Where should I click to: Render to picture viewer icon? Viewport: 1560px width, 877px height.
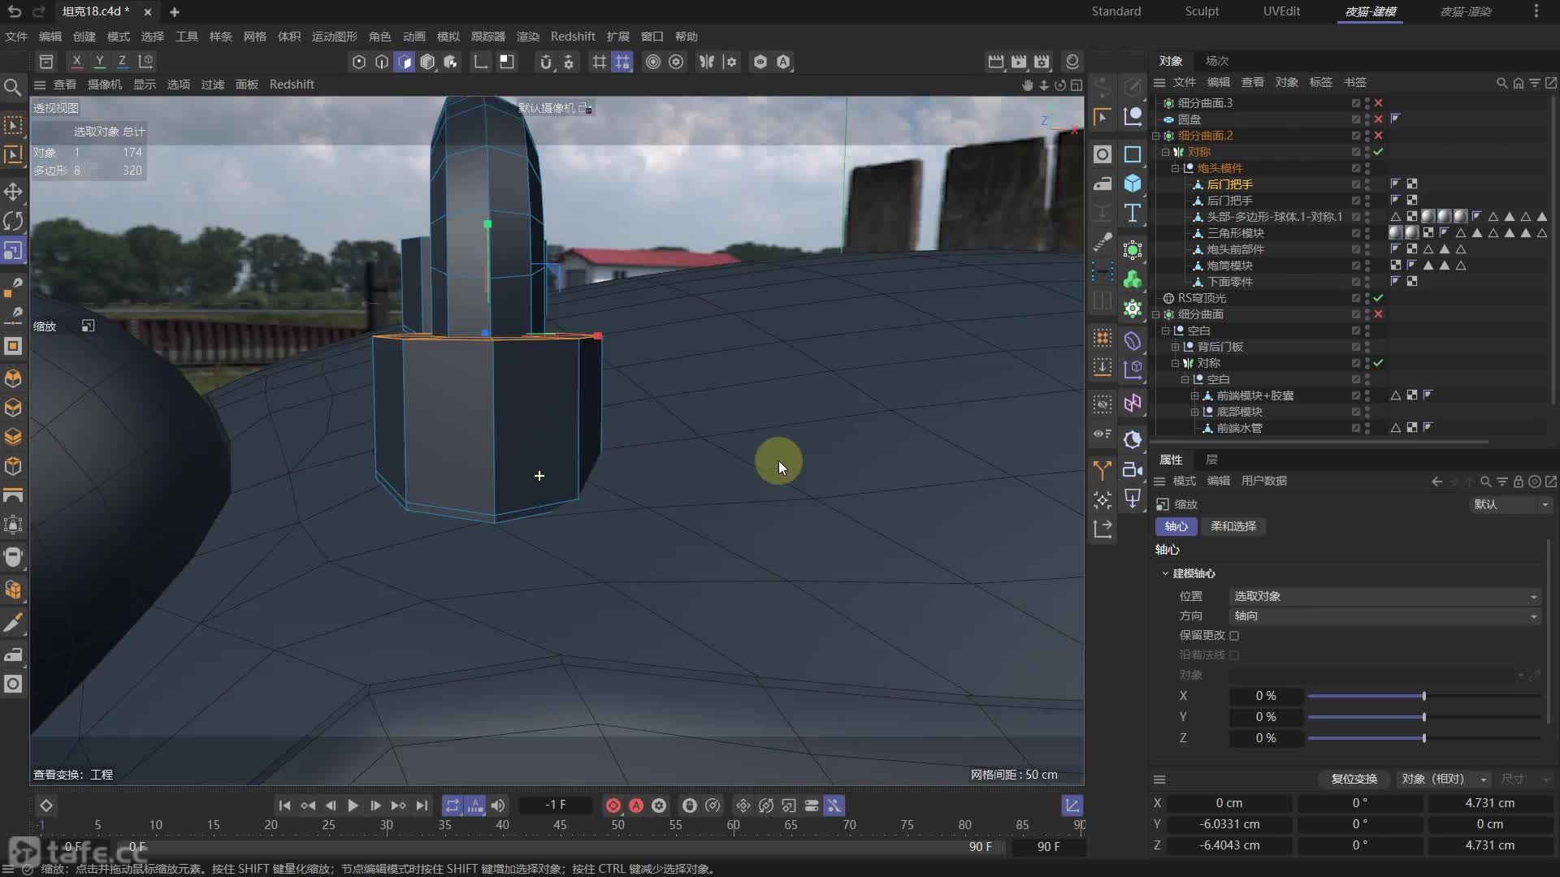1019,62
